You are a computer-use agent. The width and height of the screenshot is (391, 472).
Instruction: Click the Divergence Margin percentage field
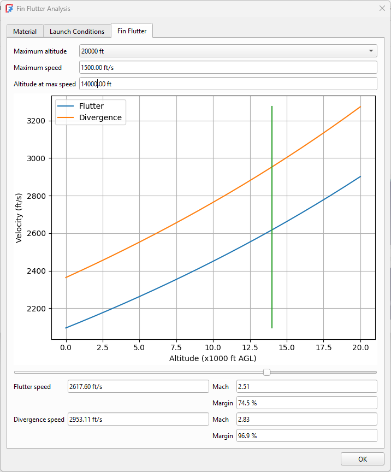point(306,436)
